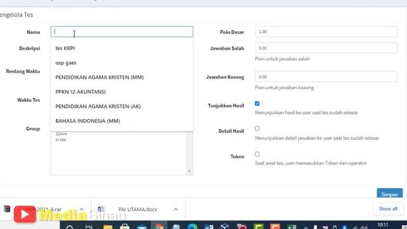The image size is (407, 229).
Task: Enable the Detail Hasil checkbox
Action: (257, 128)
